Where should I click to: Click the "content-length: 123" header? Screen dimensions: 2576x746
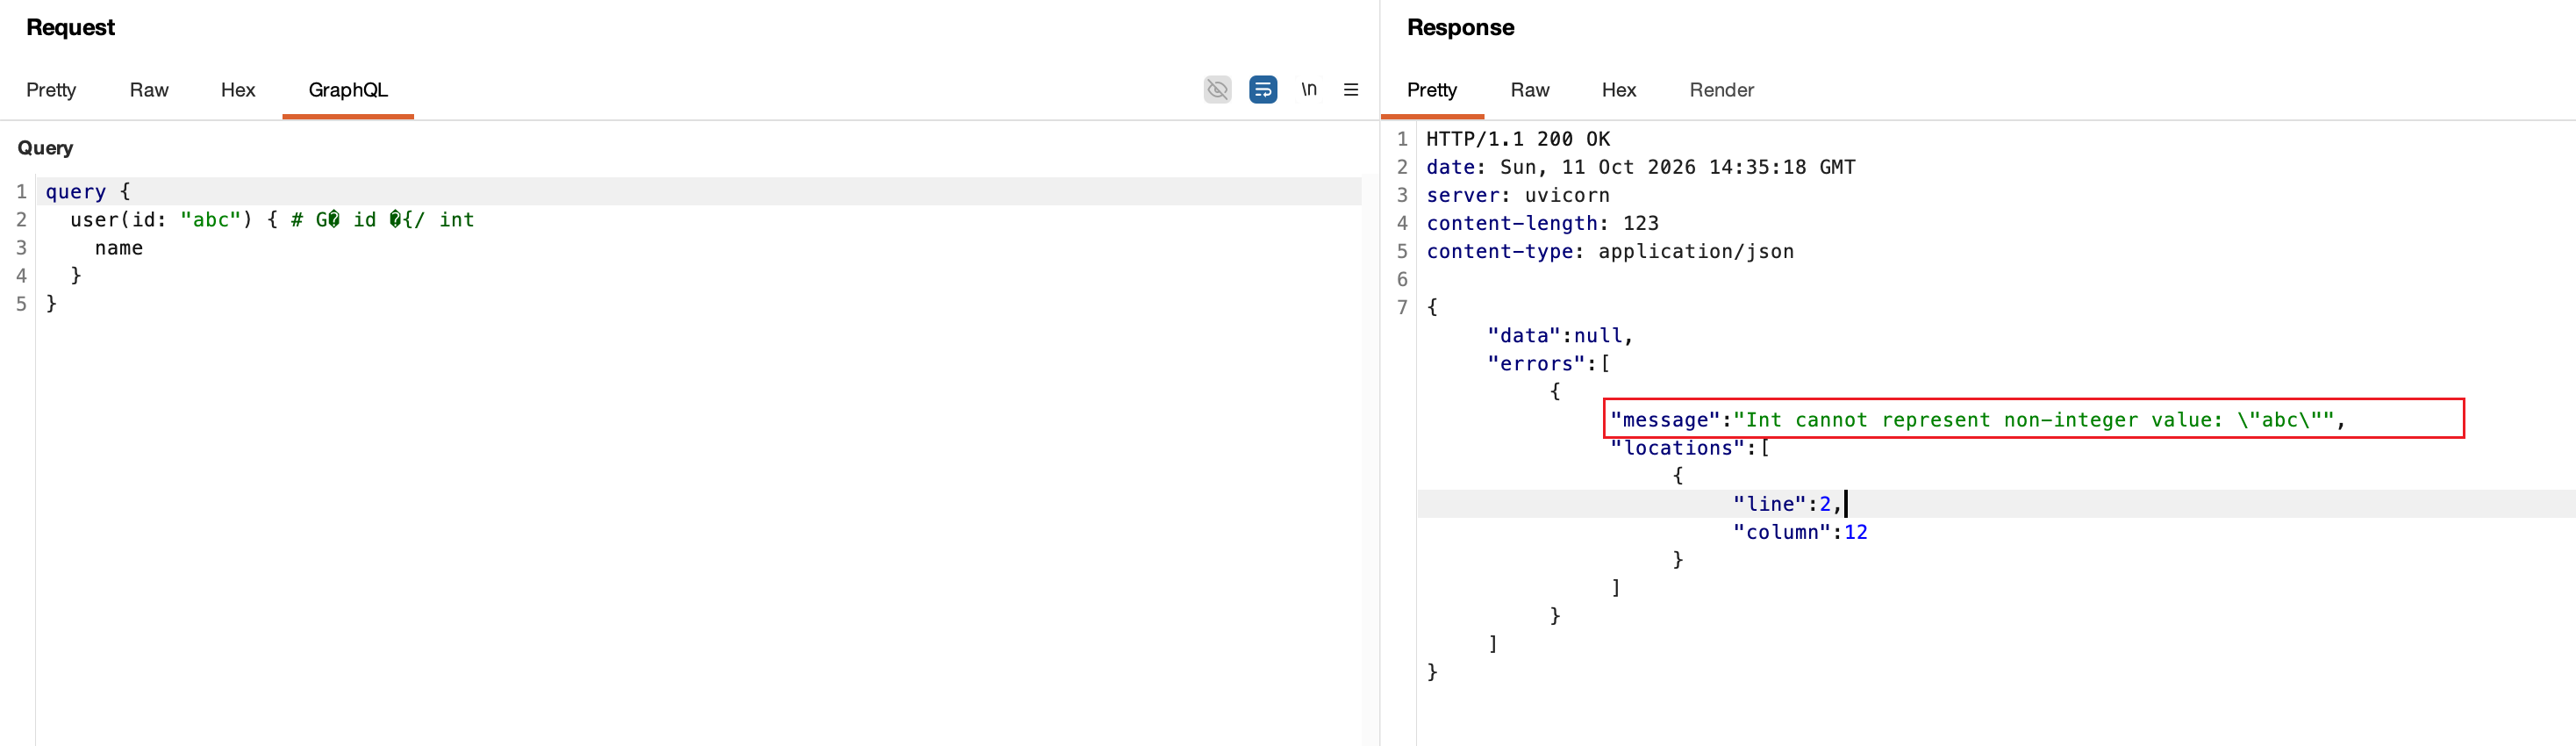click(x=1542, y=223)
